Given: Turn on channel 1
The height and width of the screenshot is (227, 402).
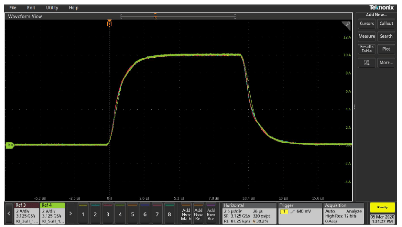Looking at the screenshot, I should pos(83,214).
